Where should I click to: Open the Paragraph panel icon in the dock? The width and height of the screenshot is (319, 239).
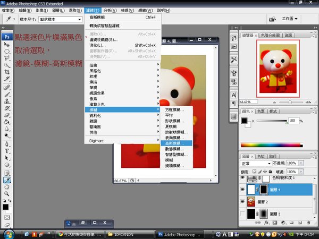tap(234, 103)
